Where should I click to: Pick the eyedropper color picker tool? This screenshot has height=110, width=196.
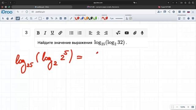tap(71, 18)
